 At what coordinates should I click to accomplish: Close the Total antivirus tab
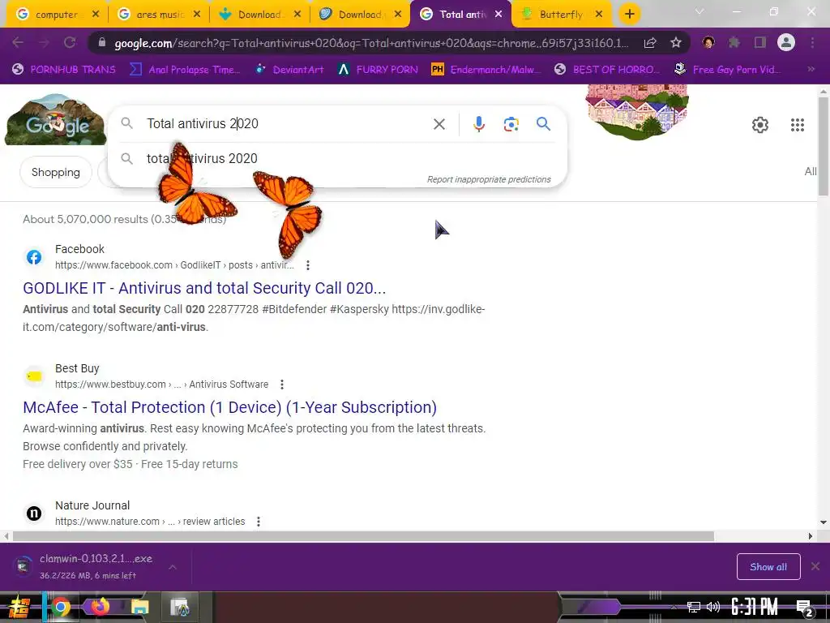pos(498,15)
